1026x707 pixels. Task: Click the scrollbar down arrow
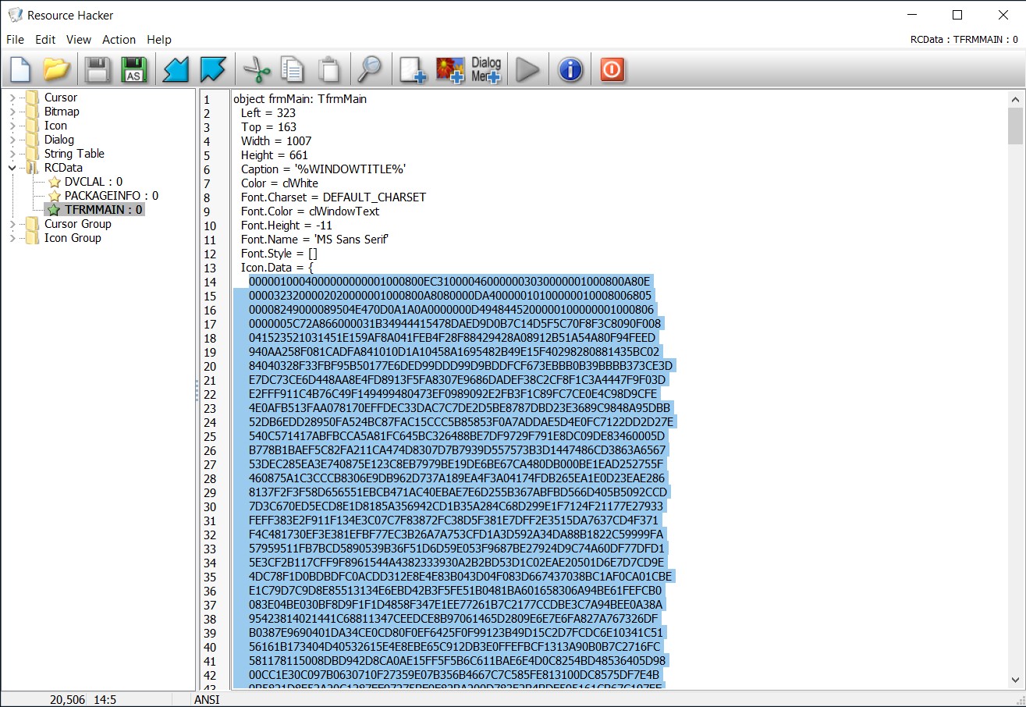pyautogui.click(x=1015, y=680)
